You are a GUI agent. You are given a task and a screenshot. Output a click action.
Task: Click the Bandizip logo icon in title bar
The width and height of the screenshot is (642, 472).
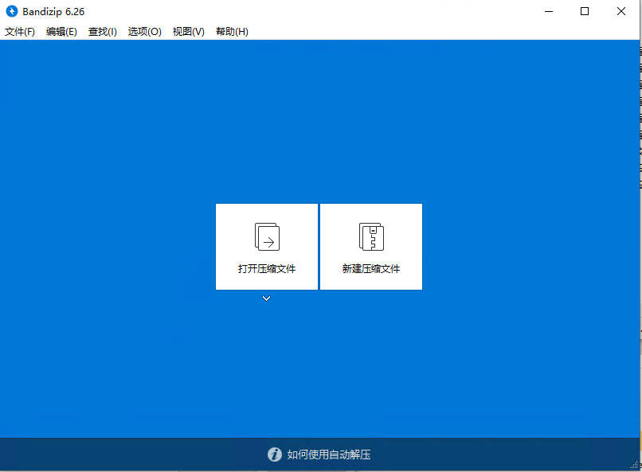point(12,11)
